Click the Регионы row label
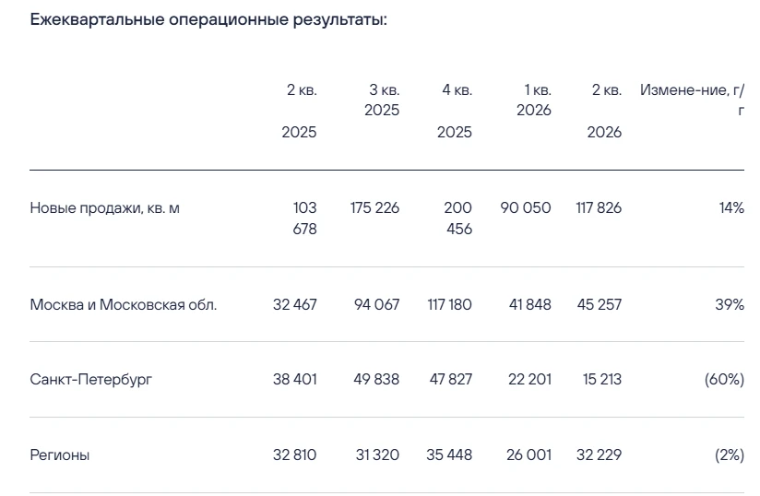The image size is (760, 496). point(60,455)
